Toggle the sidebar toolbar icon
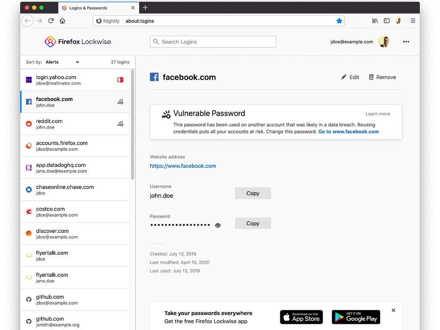Viewport: 440px width, 330px height. coord(386,21)
